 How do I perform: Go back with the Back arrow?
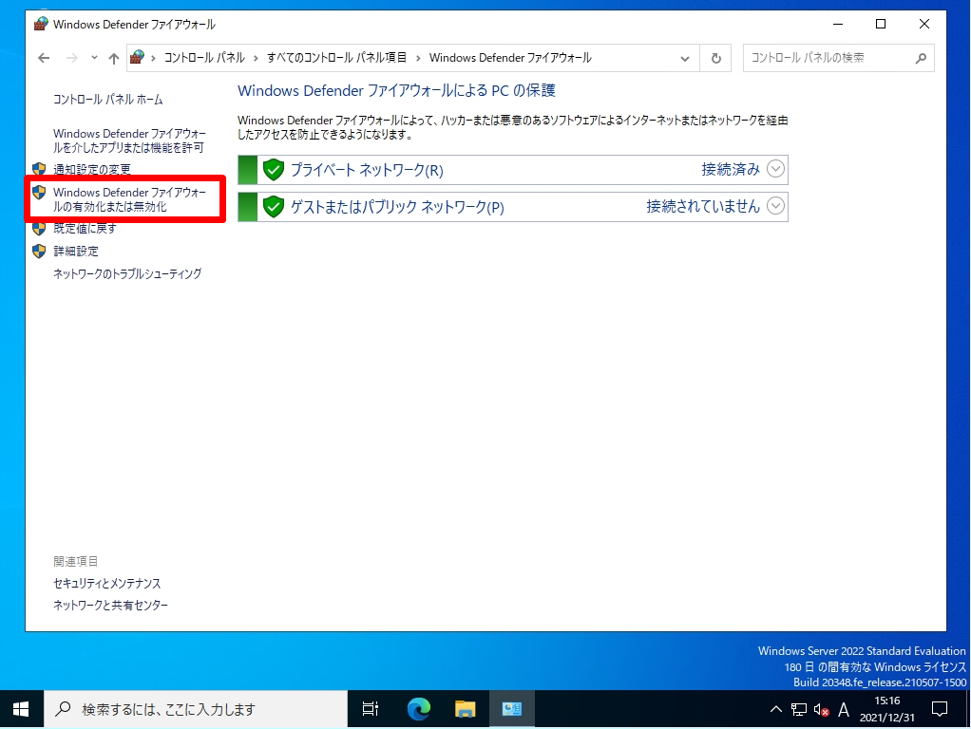point(44,58)
